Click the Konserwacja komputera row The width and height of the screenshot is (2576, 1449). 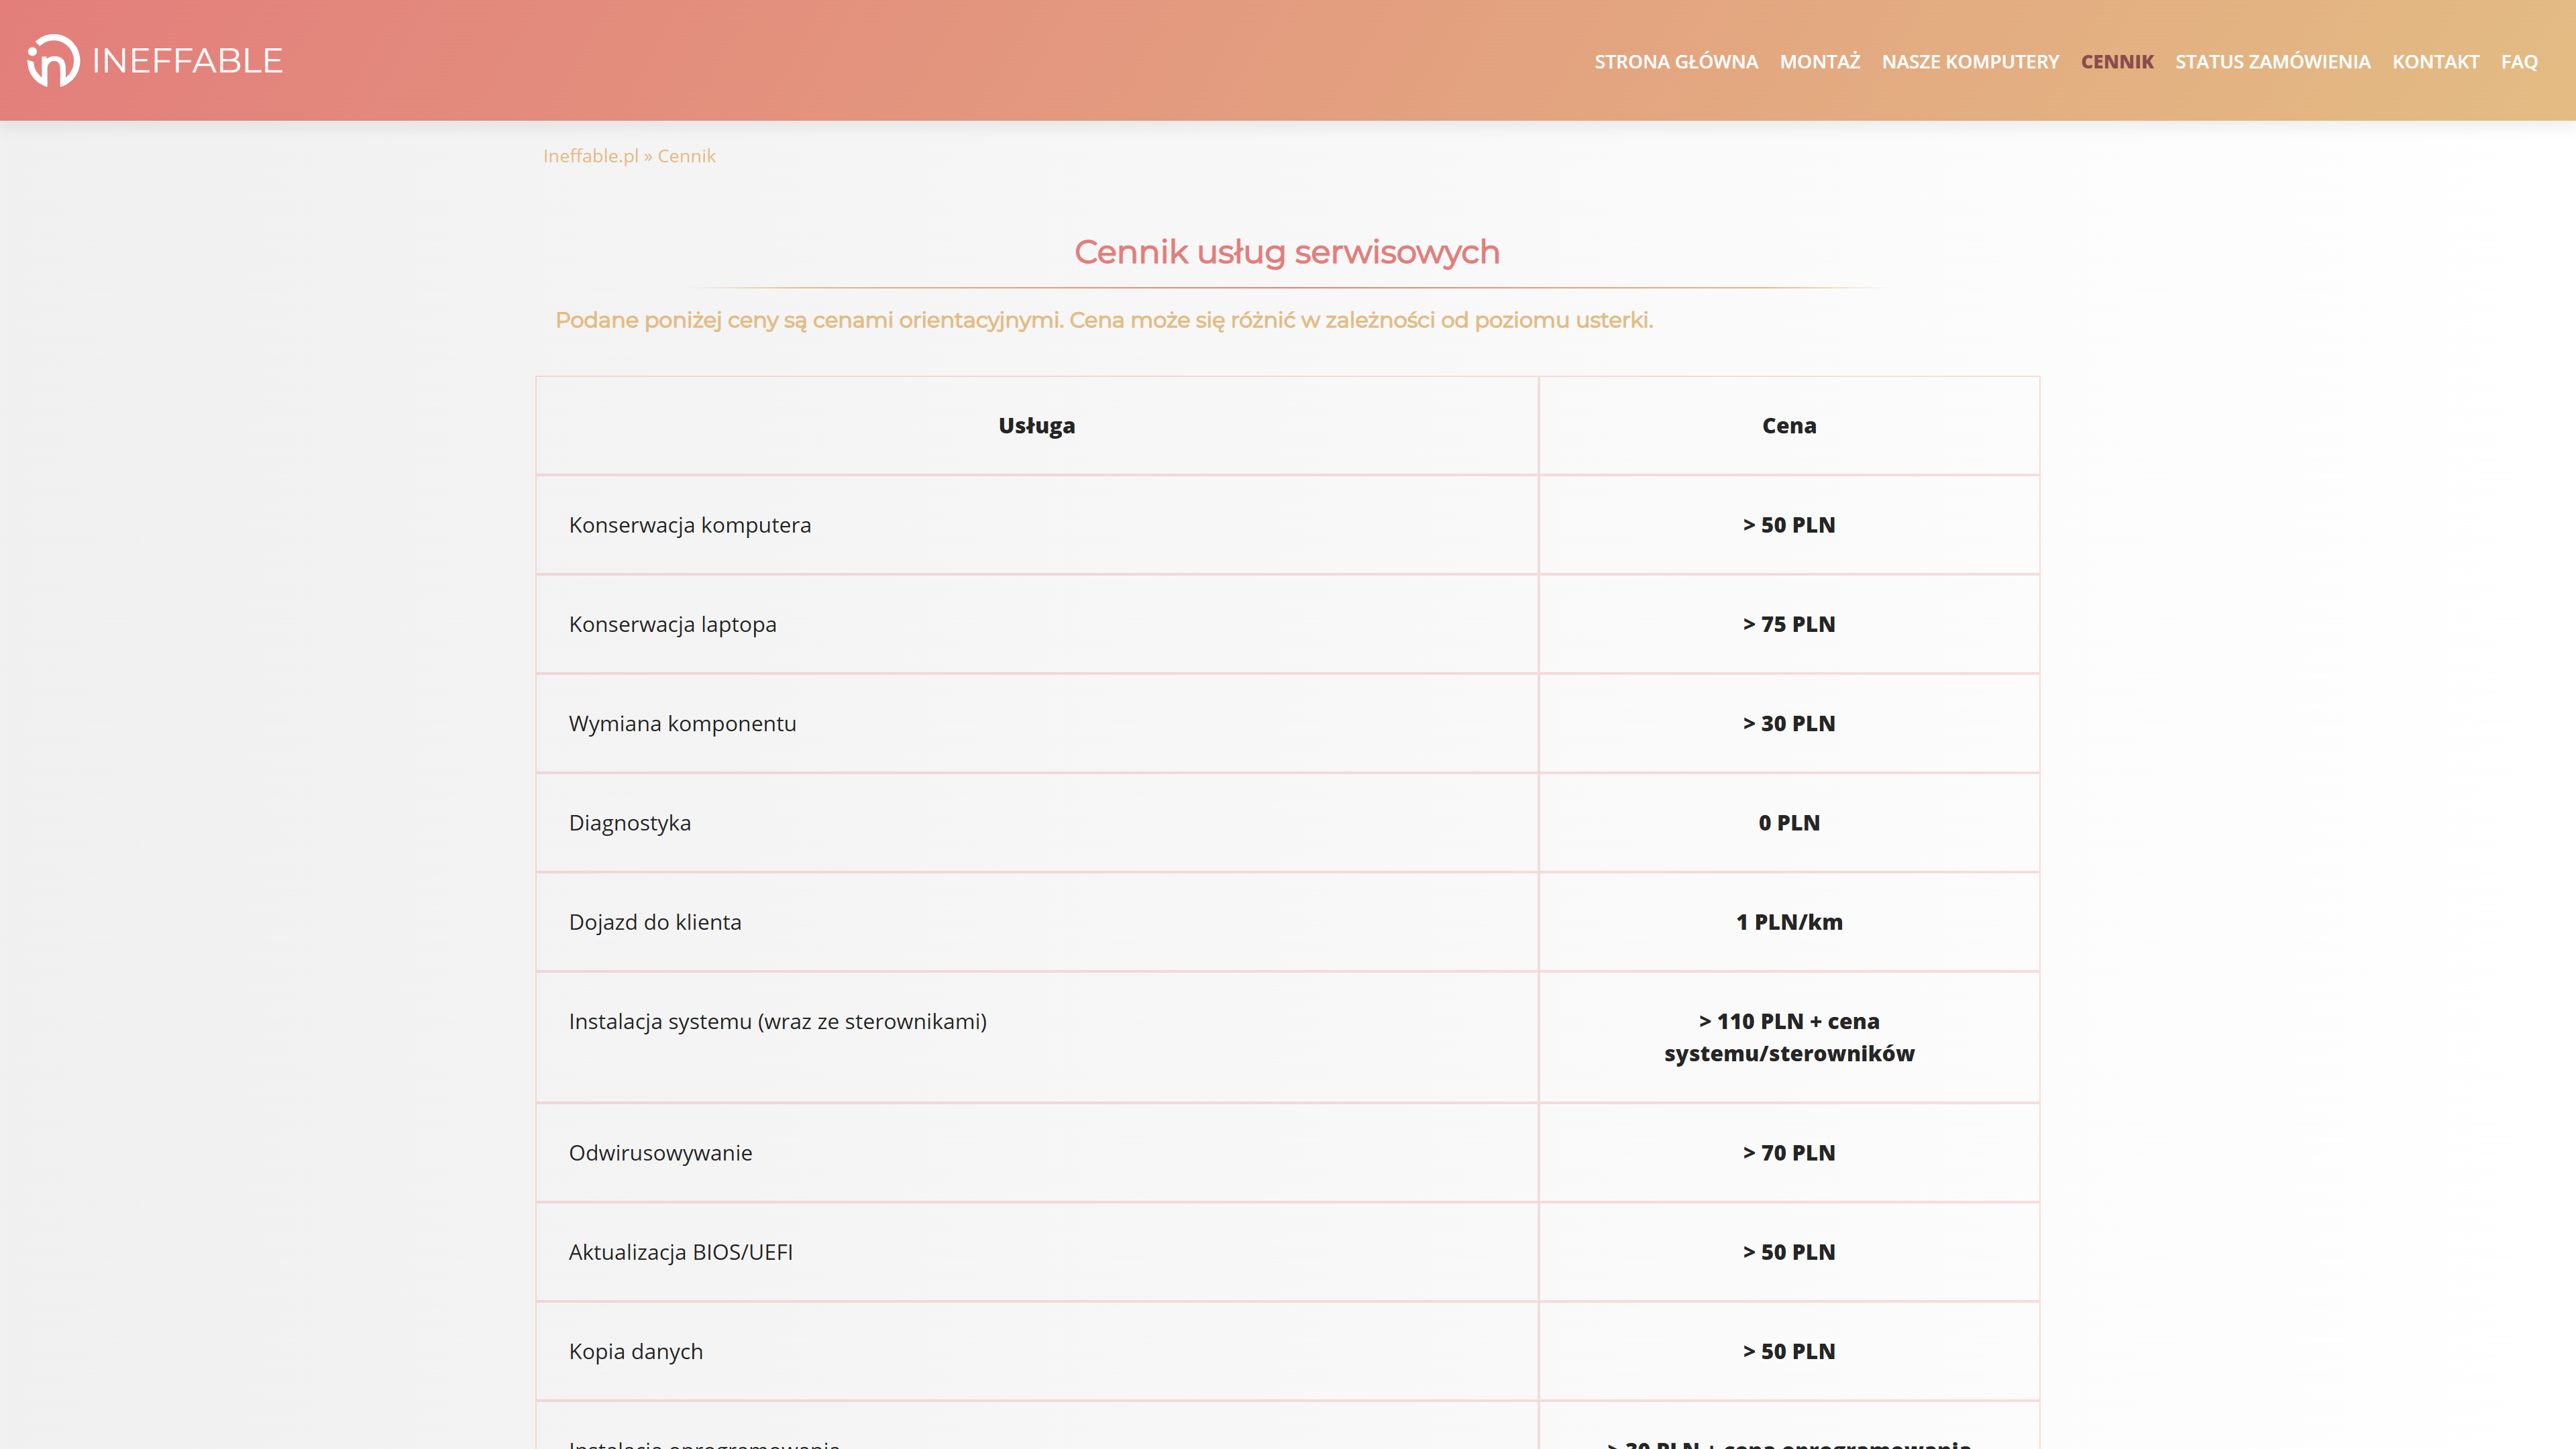pos(690,524)
